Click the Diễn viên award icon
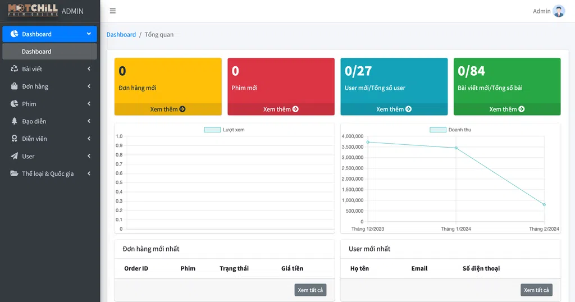This screenshot has height=302, width=575. coord(14,139)
